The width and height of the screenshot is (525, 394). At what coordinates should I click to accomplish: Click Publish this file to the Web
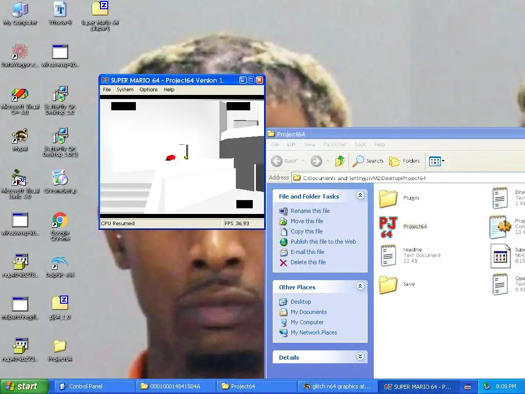(x=323, y=242)
